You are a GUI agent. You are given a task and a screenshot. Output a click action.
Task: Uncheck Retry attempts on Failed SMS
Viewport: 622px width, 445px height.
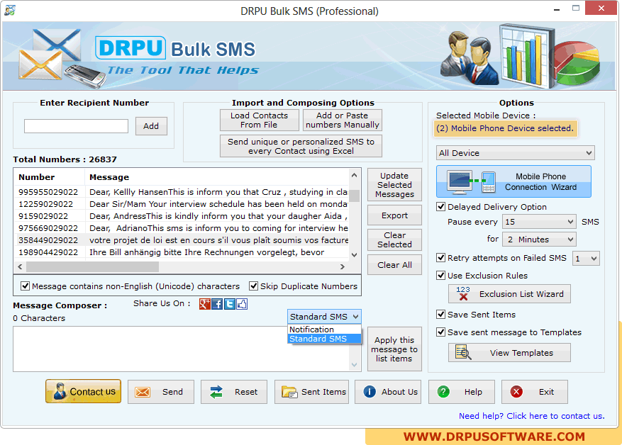click(440, 258)
